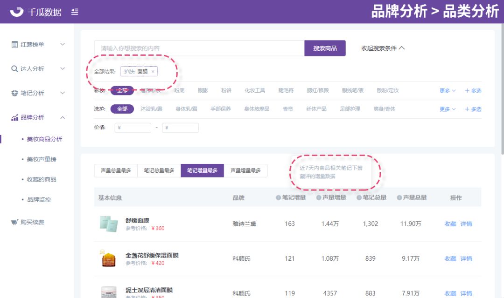Select 身体按摩品 category filter
Screen dimensions: 504x298
pos(257,109)
